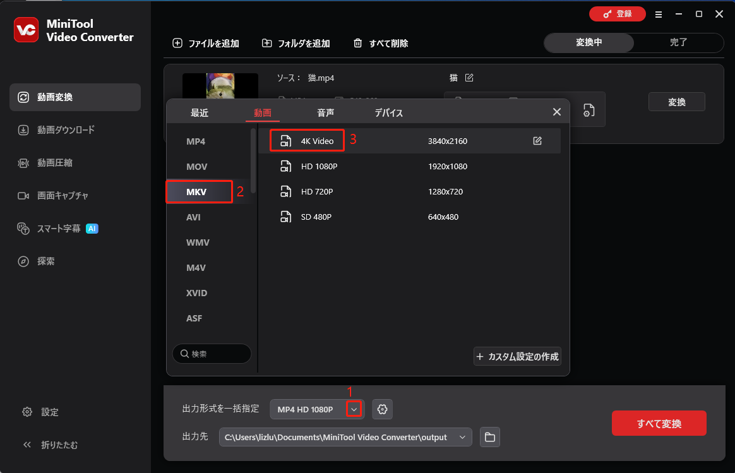This screenshot has height=473, width=735.
Task: Switch to the 音声 tab
Action: coord(325,112)
